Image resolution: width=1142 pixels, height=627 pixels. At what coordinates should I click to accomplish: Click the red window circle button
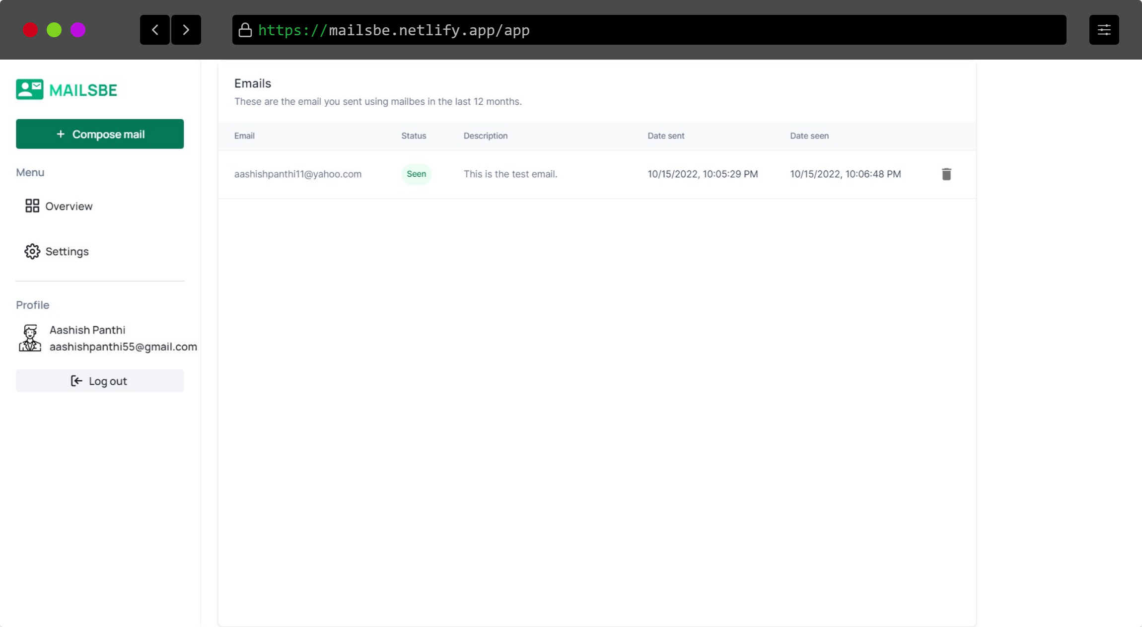point(30,30)
